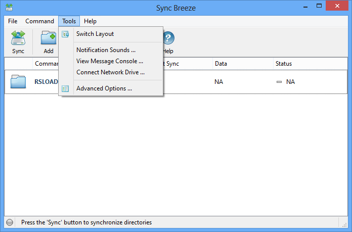Open View Message Console

109,61
